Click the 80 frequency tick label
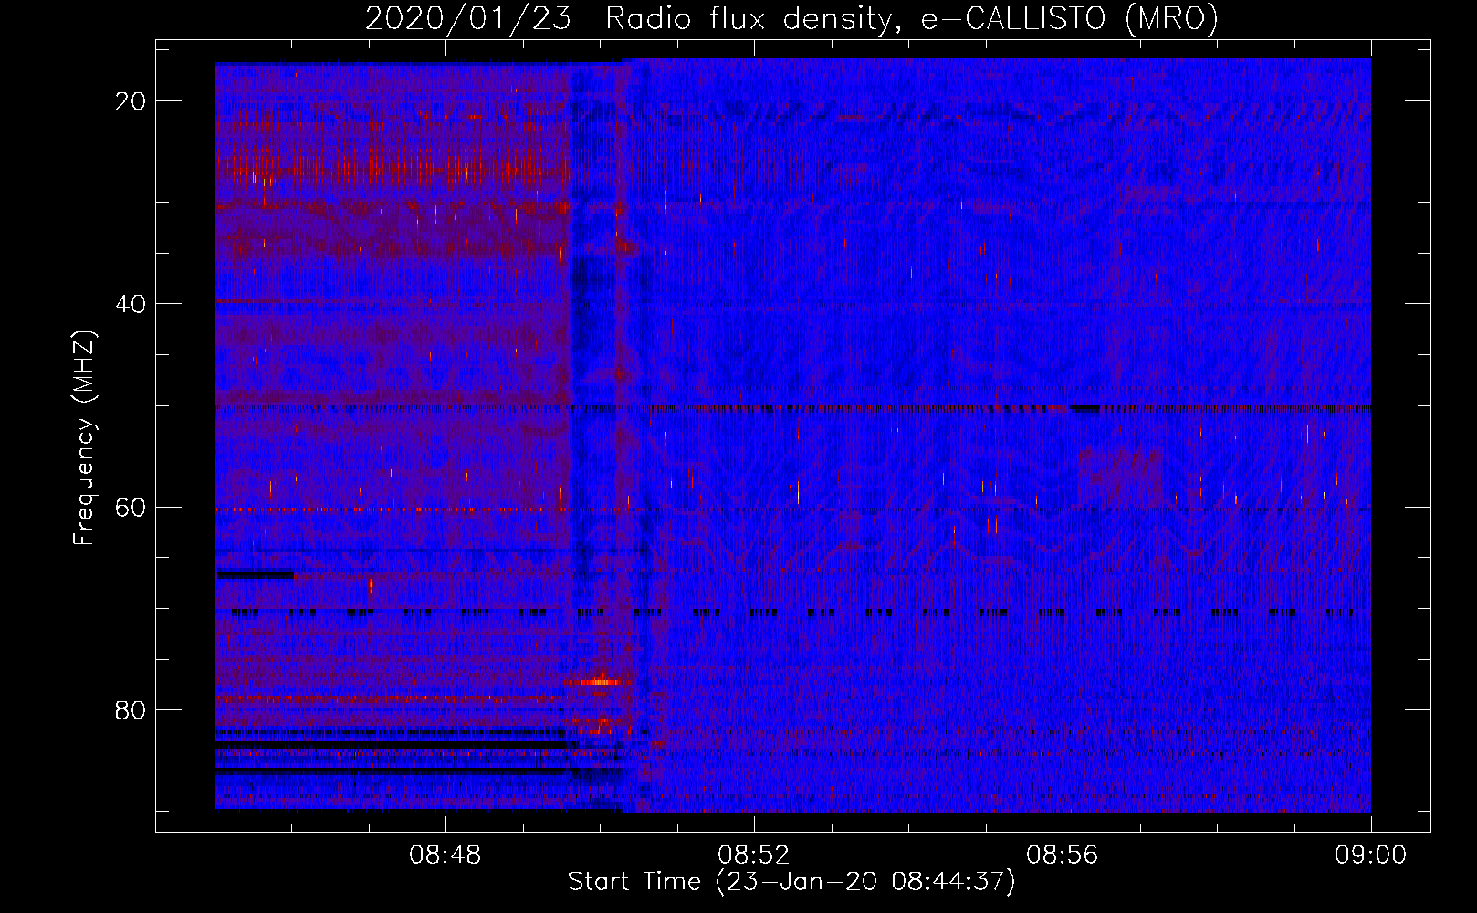The image size is (1477, 913). (x=131, y=710)
